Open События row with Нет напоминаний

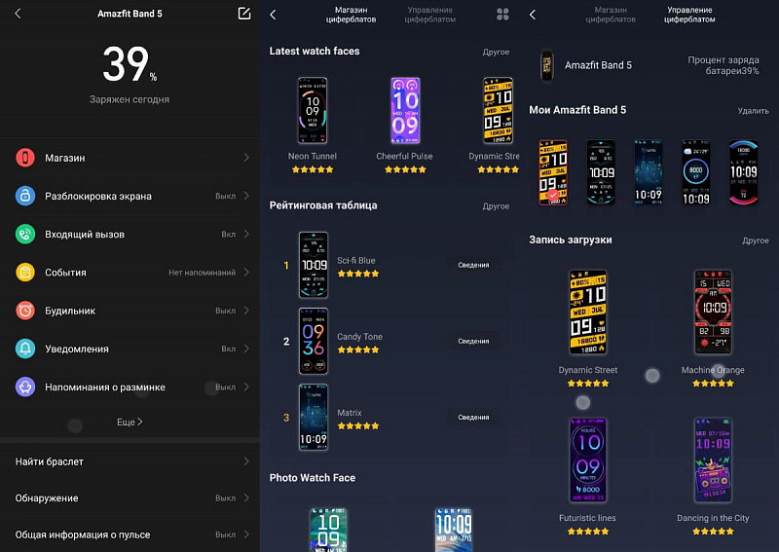coord(130,273)
